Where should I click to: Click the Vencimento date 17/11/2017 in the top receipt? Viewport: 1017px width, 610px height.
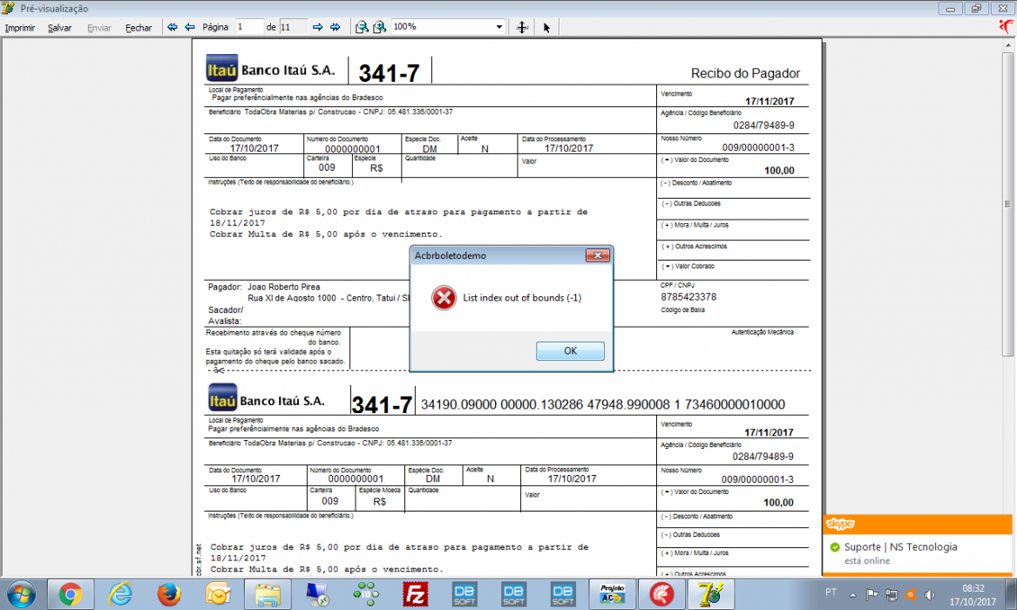point(770,101)
